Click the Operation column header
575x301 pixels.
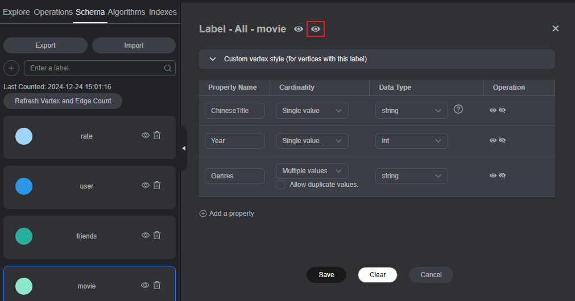pyautogui.click(x=509, y=87)
